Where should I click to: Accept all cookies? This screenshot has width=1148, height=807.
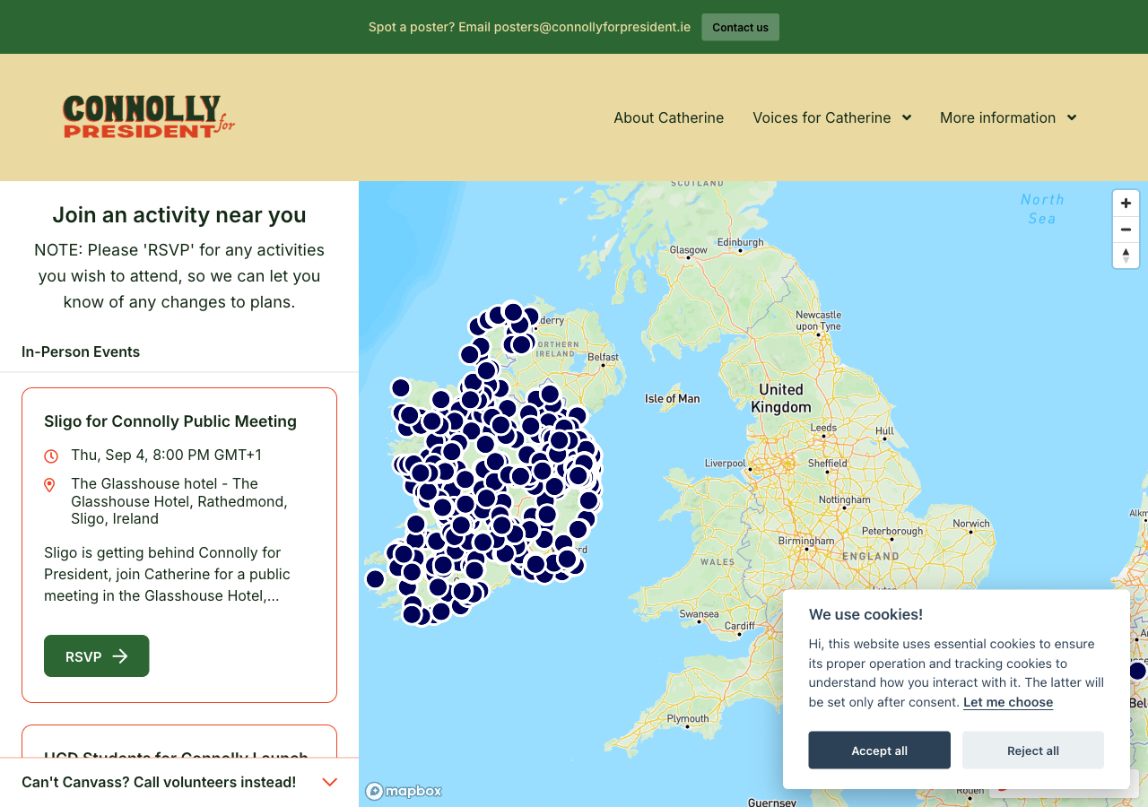pos(879,751)
